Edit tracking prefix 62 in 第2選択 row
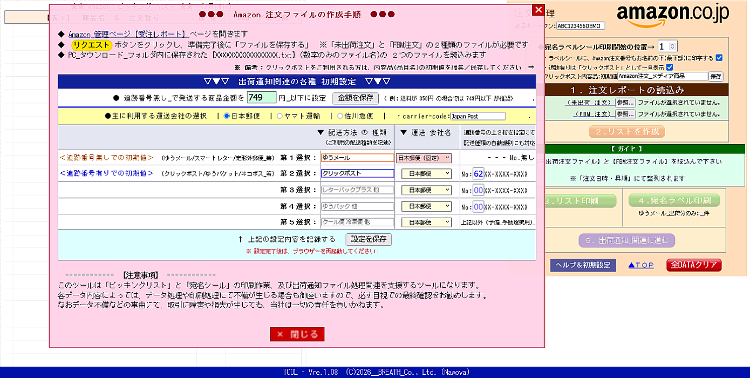 click(x=479, y=174)
